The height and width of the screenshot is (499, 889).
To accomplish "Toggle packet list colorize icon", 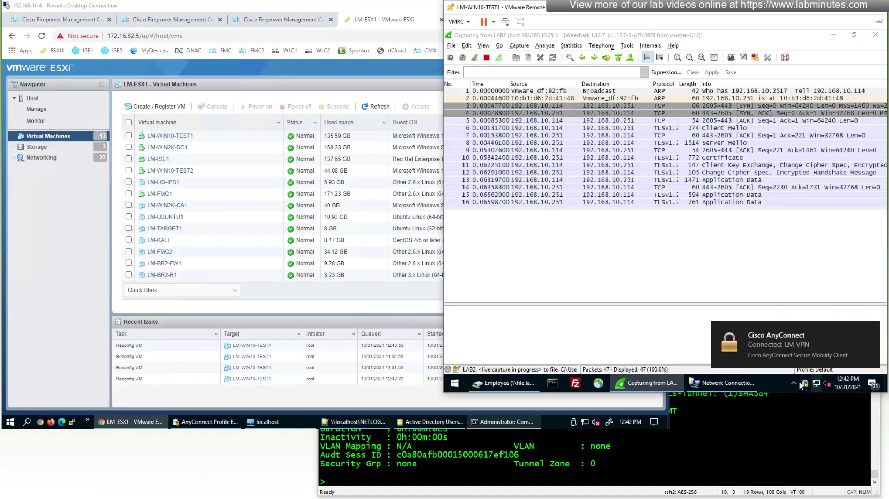I will tap(648, 58).
